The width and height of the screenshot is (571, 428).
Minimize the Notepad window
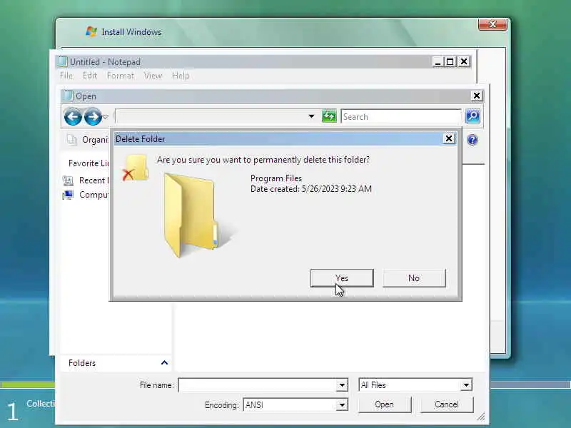tap(438, 62)
